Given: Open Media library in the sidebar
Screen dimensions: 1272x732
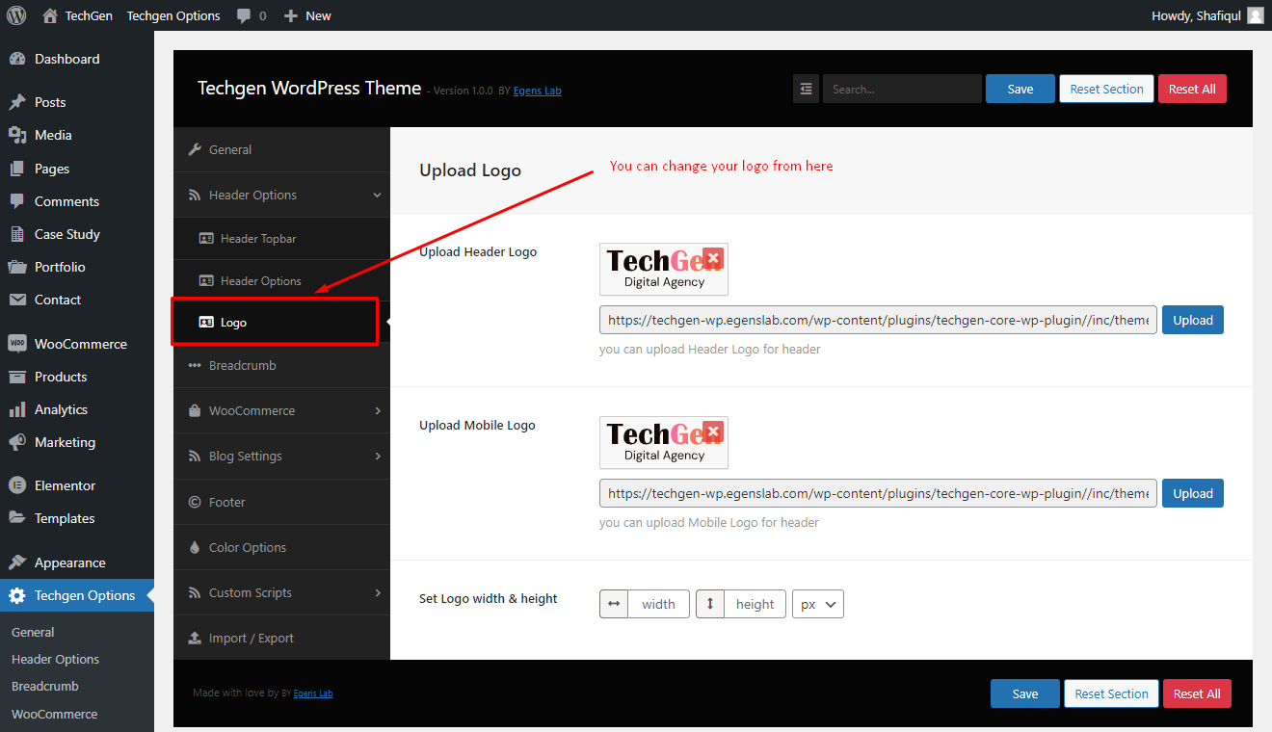Looking at the screenshot, I should [x=77, y=135].
